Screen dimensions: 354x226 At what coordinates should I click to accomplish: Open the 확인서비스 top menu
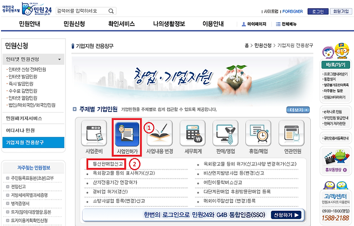pos(121,24)
